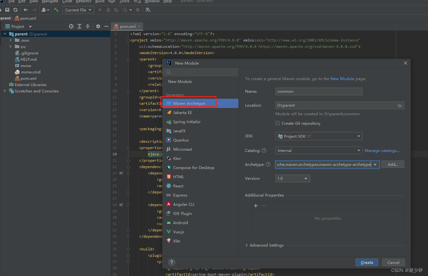The height and width of the screenshot is (276, 428).
Task: Expand Advanced Settings section
Action: pos(247,245)
